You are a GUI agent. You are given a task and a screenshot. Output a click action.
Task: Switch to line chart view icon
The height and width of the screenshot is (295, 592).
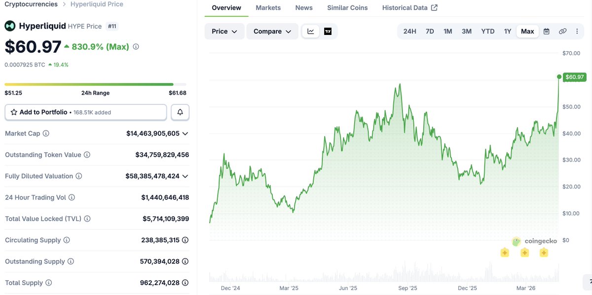click(311, 32)
